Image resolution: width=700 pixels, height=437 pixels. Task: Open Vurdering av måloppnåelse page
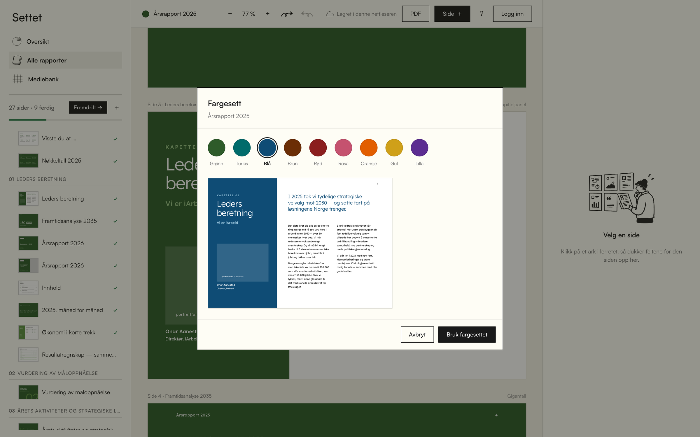tap(65, 392)
